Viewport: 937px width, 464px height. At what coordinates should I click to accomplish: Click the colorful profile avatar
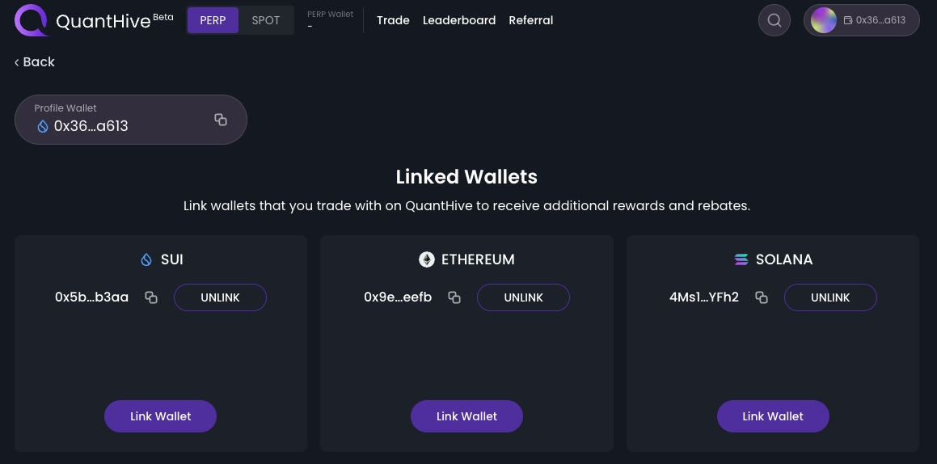click(823, 20)
